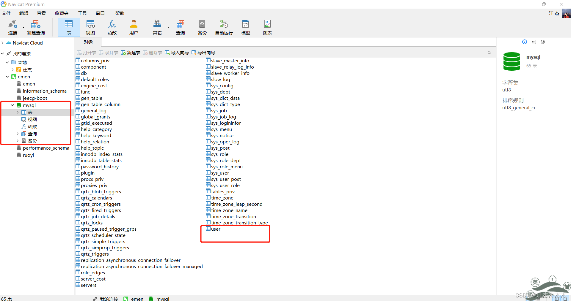
Task: Open the 查看 menu
Action: 41,13
